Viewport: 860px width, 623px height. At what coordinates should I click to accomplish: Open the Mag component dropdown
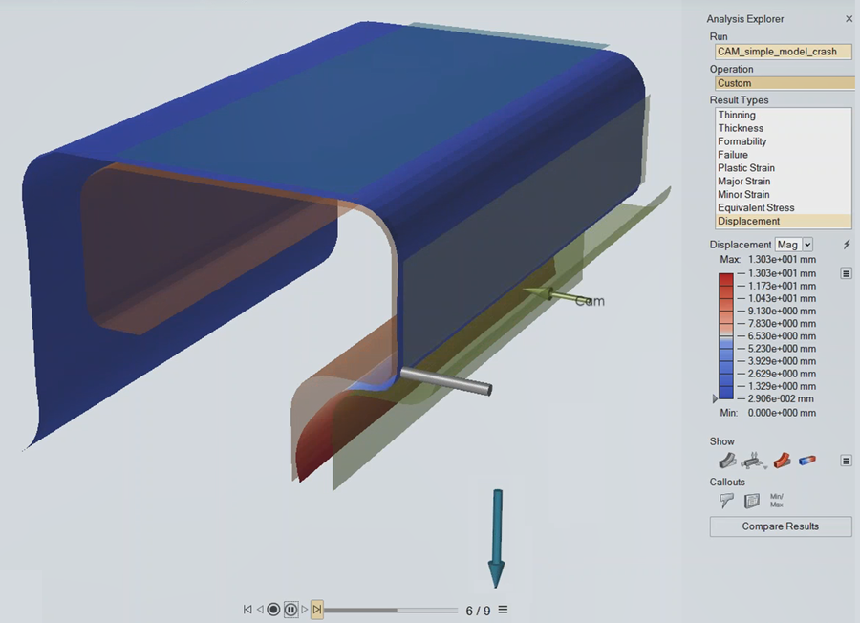click(x=794, y=245)
